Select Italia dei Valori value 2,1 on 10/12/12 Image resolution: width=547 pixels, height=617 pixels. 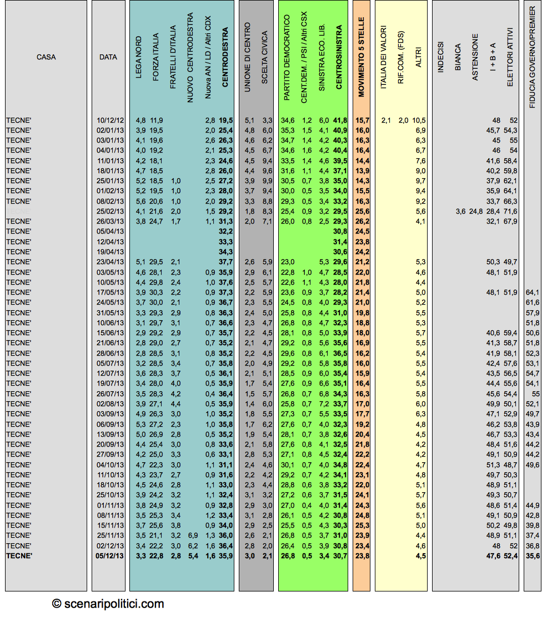(x=386, y=120)
